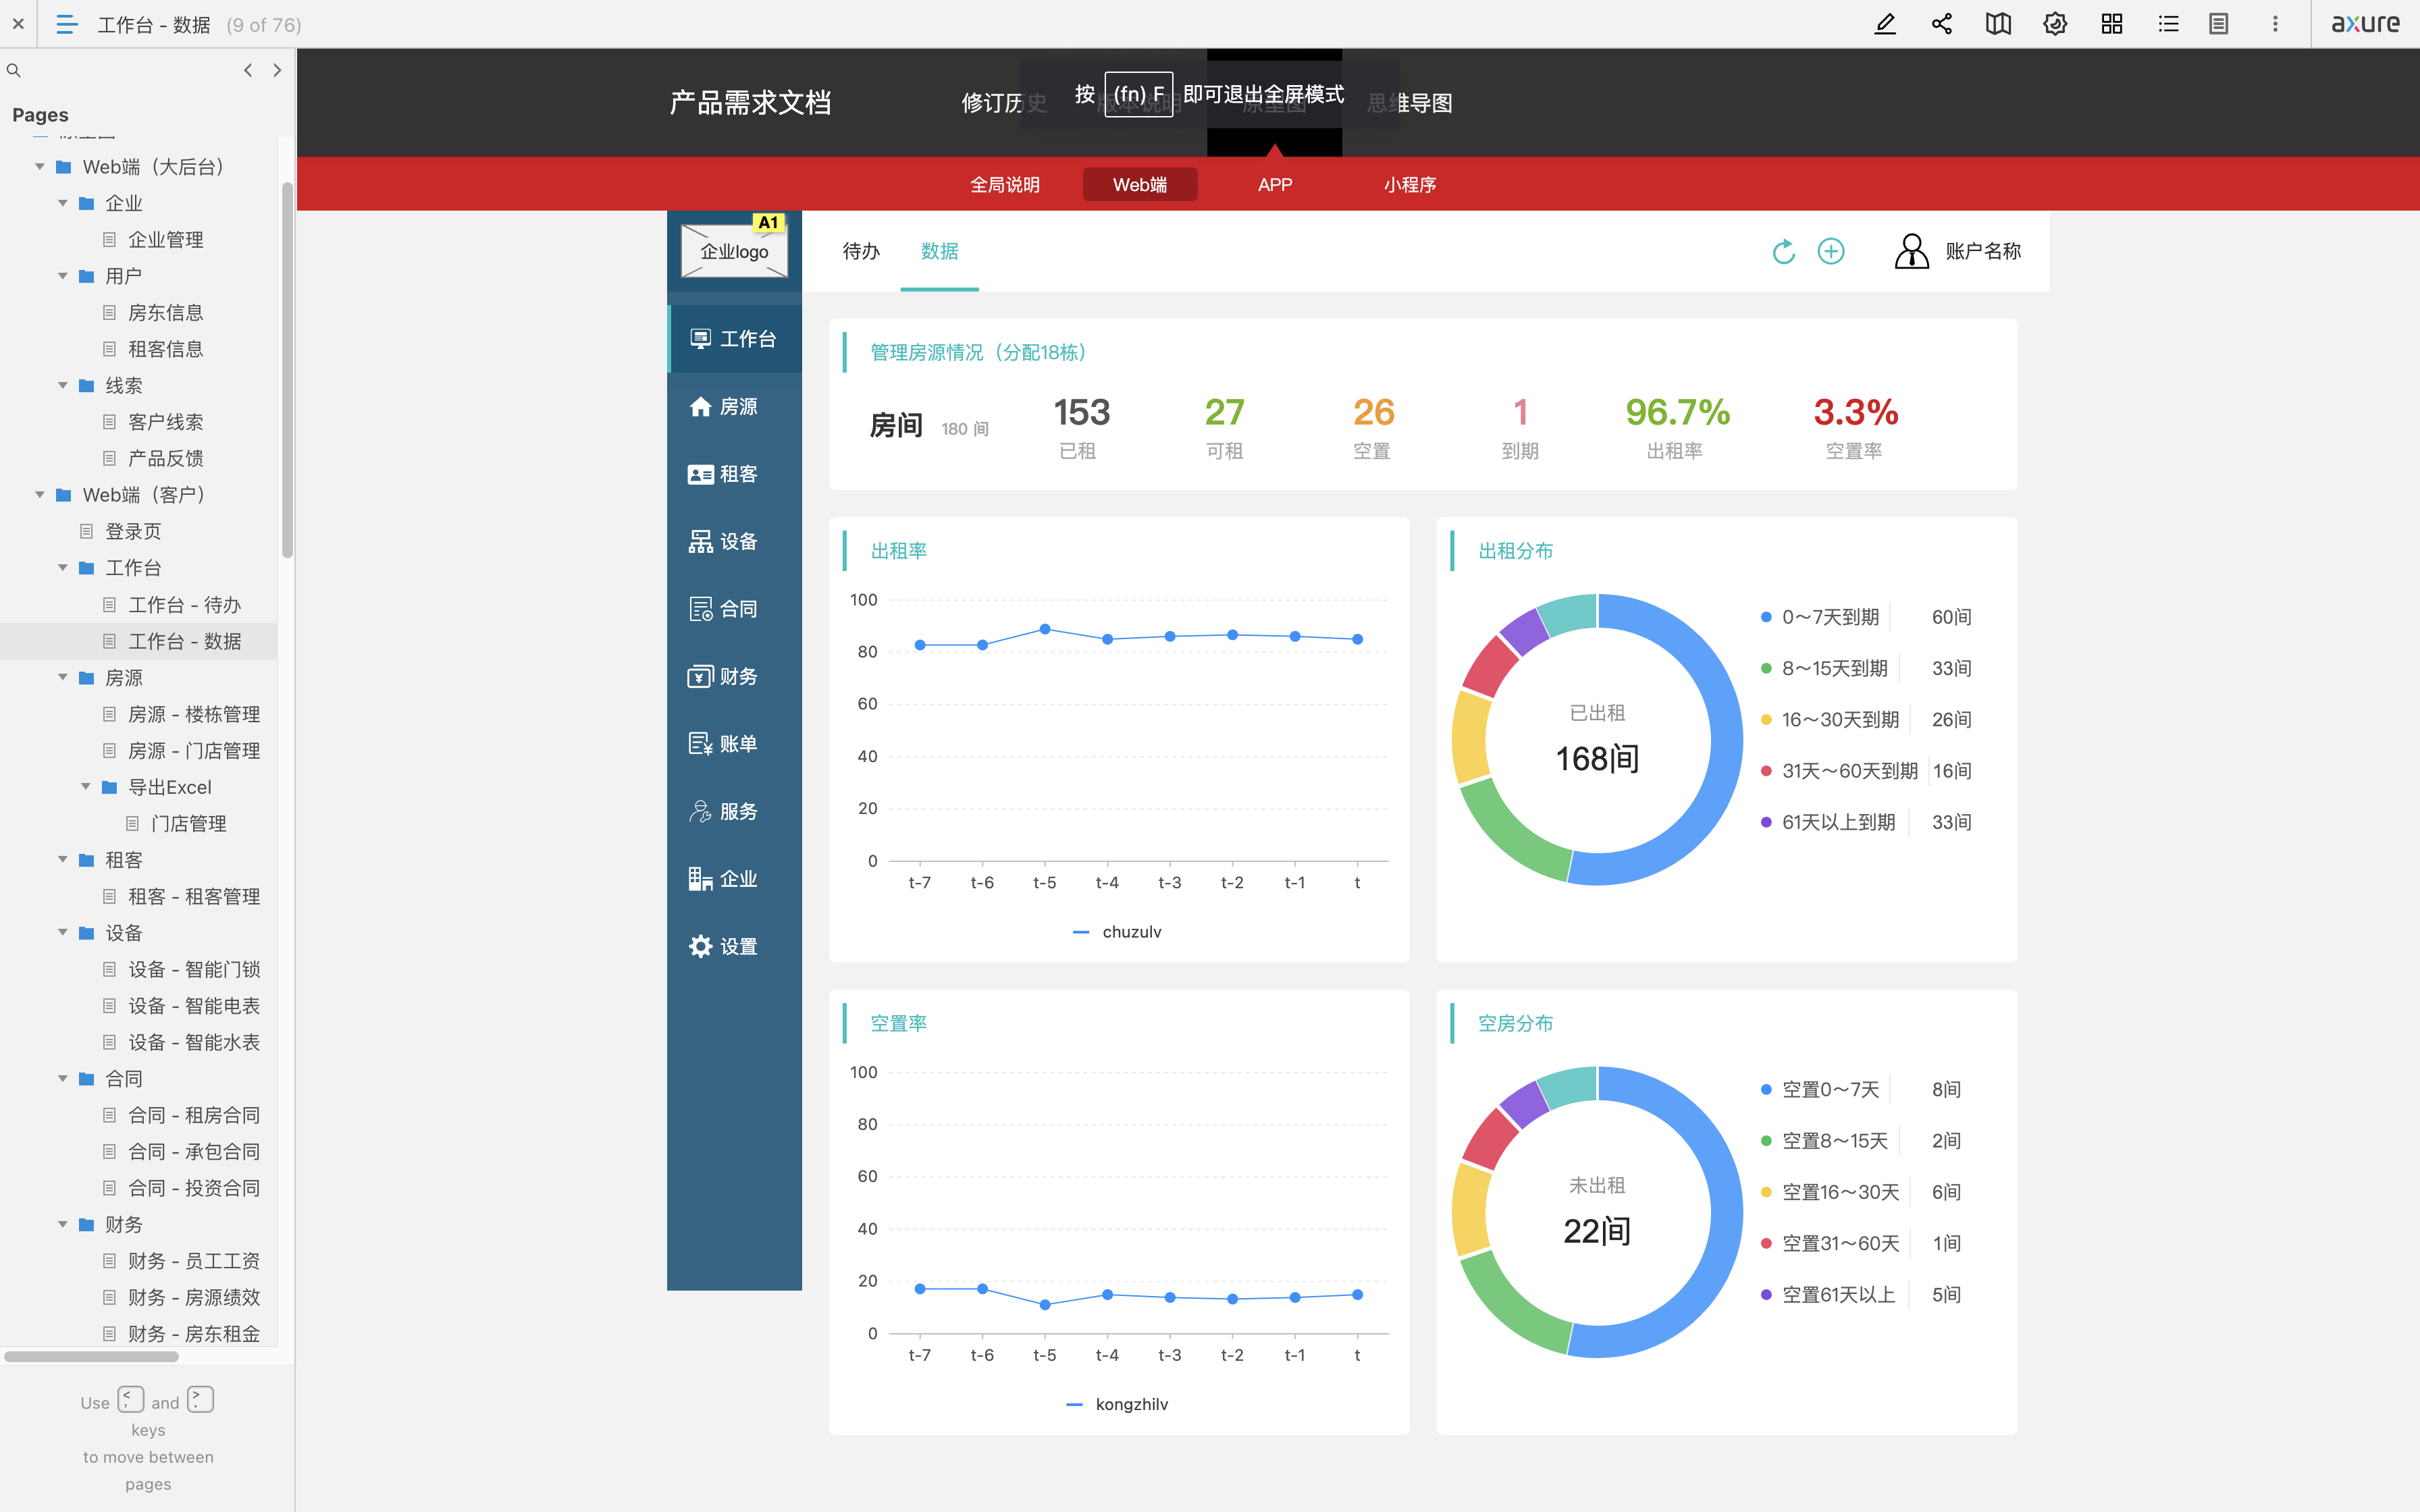The height and width of the screenshot is (1512, 2420).
Task: Open 账单 in the blue sidebar
Action: click(734, 744)
